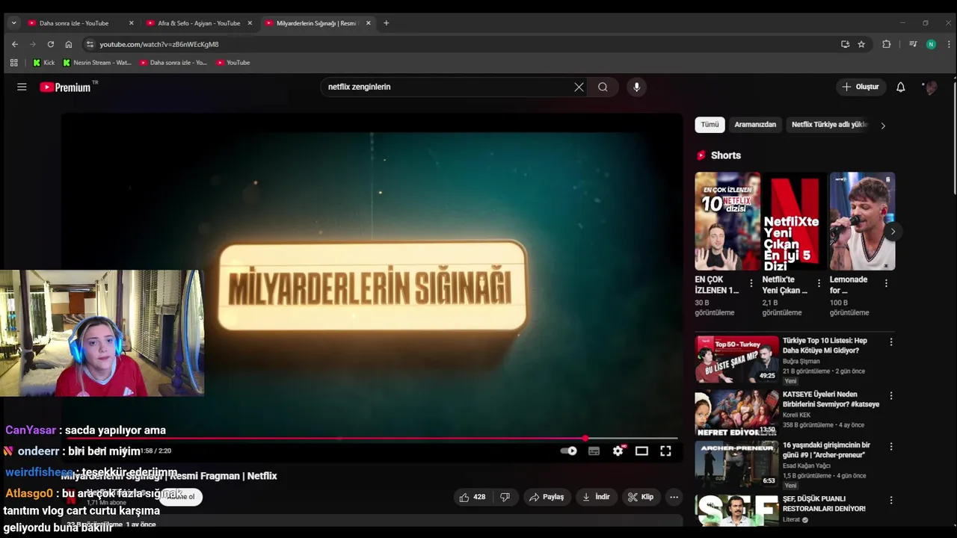
Task: Select the Tümü filter chip
Action: tap(710, 125)
